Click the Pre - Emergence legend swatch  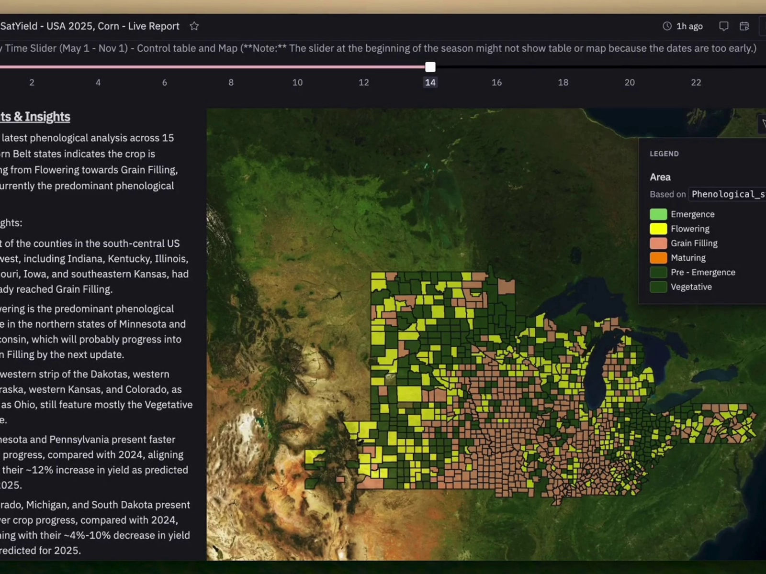point(658,272)
